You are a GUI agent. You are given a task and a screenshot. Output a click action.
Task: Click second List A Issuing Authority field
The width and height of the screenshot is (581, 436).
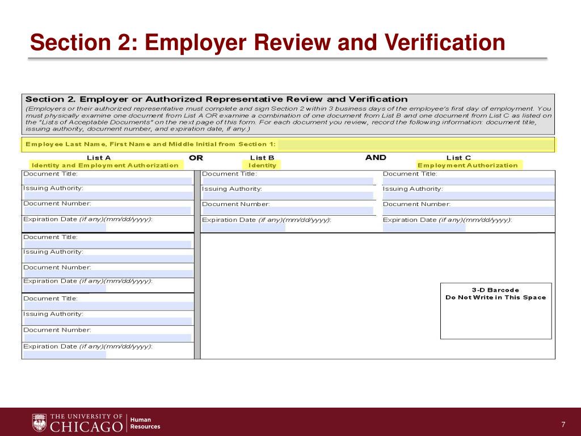click(x=108, y=259)
